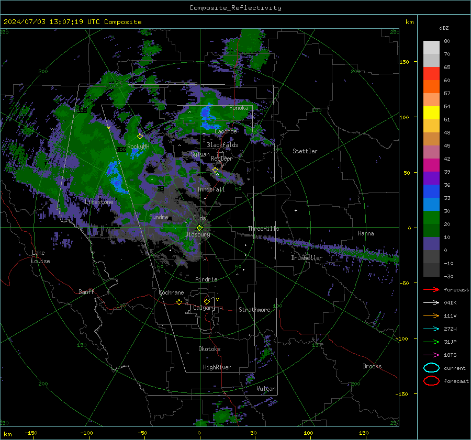
Task: Click the green 31JP arrow icon
Action: pos(431,342)
